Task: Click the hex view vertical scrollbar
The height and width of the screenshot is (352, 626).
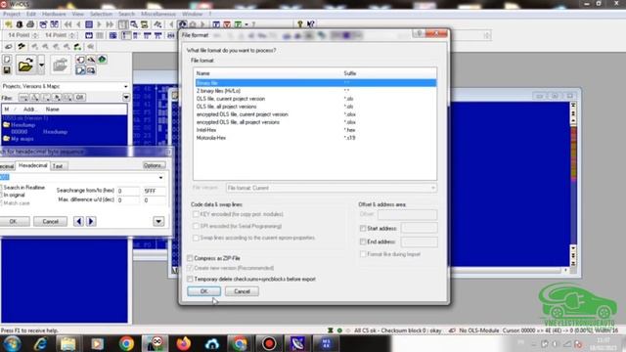Action: tap(573, 184)
